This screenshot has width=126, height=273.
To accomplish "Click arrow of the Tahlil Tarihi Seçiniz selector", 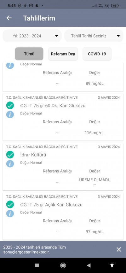I will [x=118, y=36].
